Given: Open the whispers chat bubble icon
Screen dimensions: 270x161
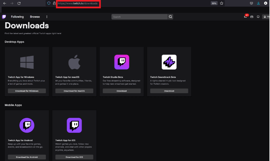Looking at the screenshot, I should (x=258, y=17).
